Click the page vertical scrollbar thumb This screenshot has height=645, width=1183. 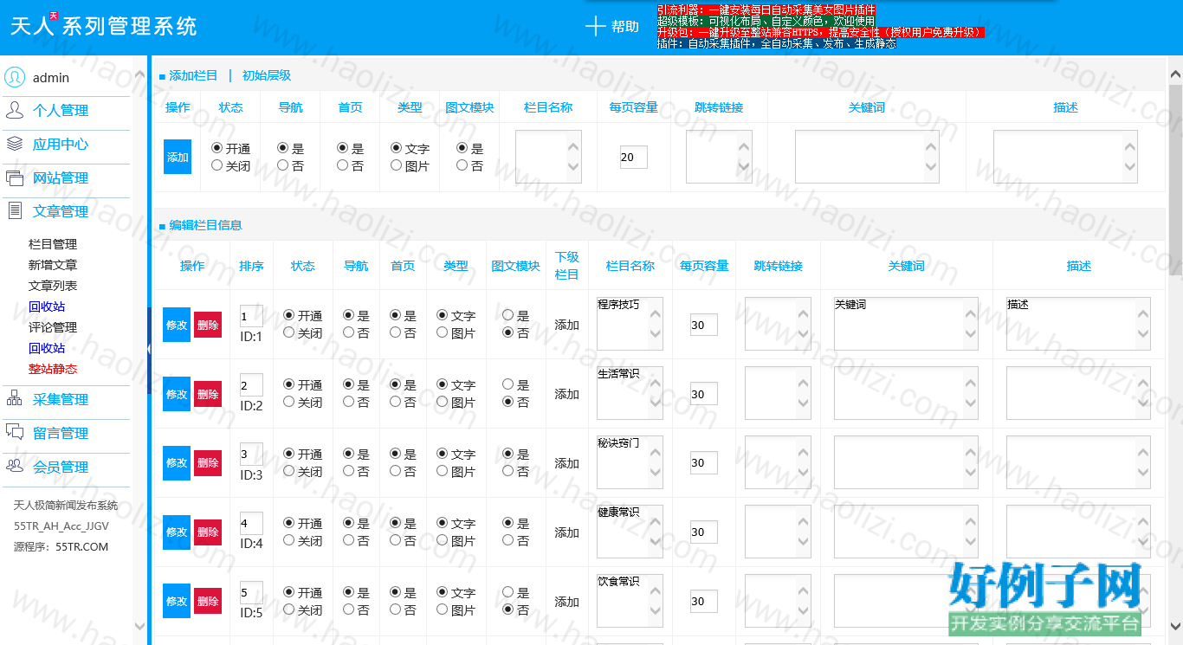click(x=1175, y=180)
